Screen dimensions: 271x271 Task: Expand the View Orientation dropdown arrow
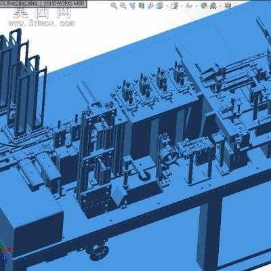coord(167,5)
